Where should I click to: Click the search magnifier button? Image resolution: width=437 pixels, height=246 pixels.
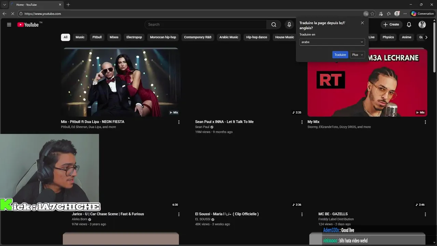pos(274,25)
